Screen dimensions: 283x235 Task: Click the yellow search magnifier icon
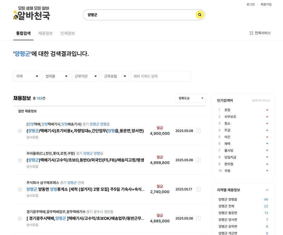pos(200,15)
